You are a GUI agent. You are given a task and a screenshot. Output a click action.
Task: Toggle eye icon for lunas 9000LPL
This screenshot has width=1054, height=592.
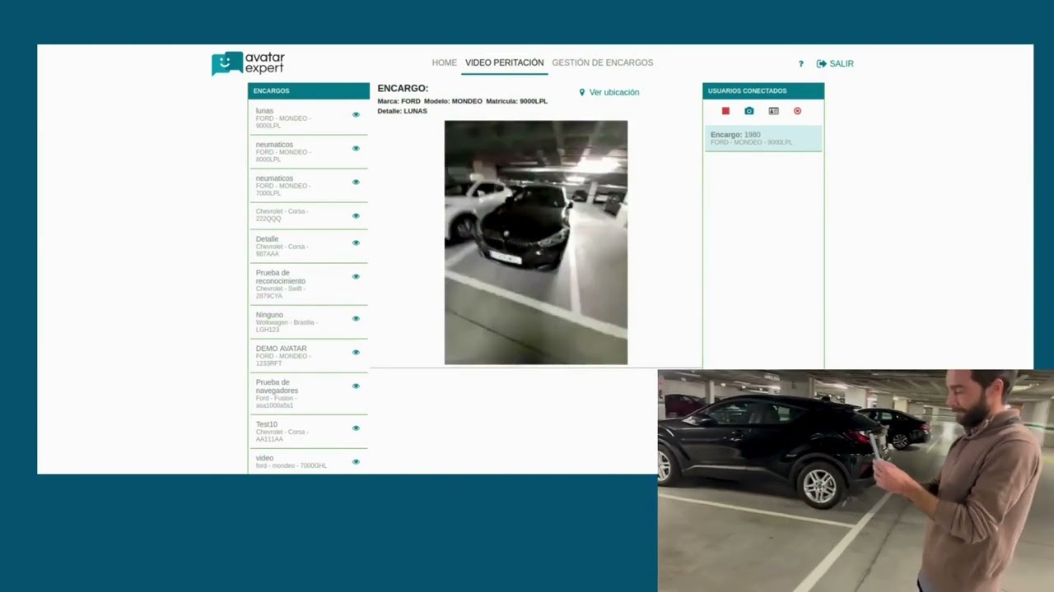(356, 114)
